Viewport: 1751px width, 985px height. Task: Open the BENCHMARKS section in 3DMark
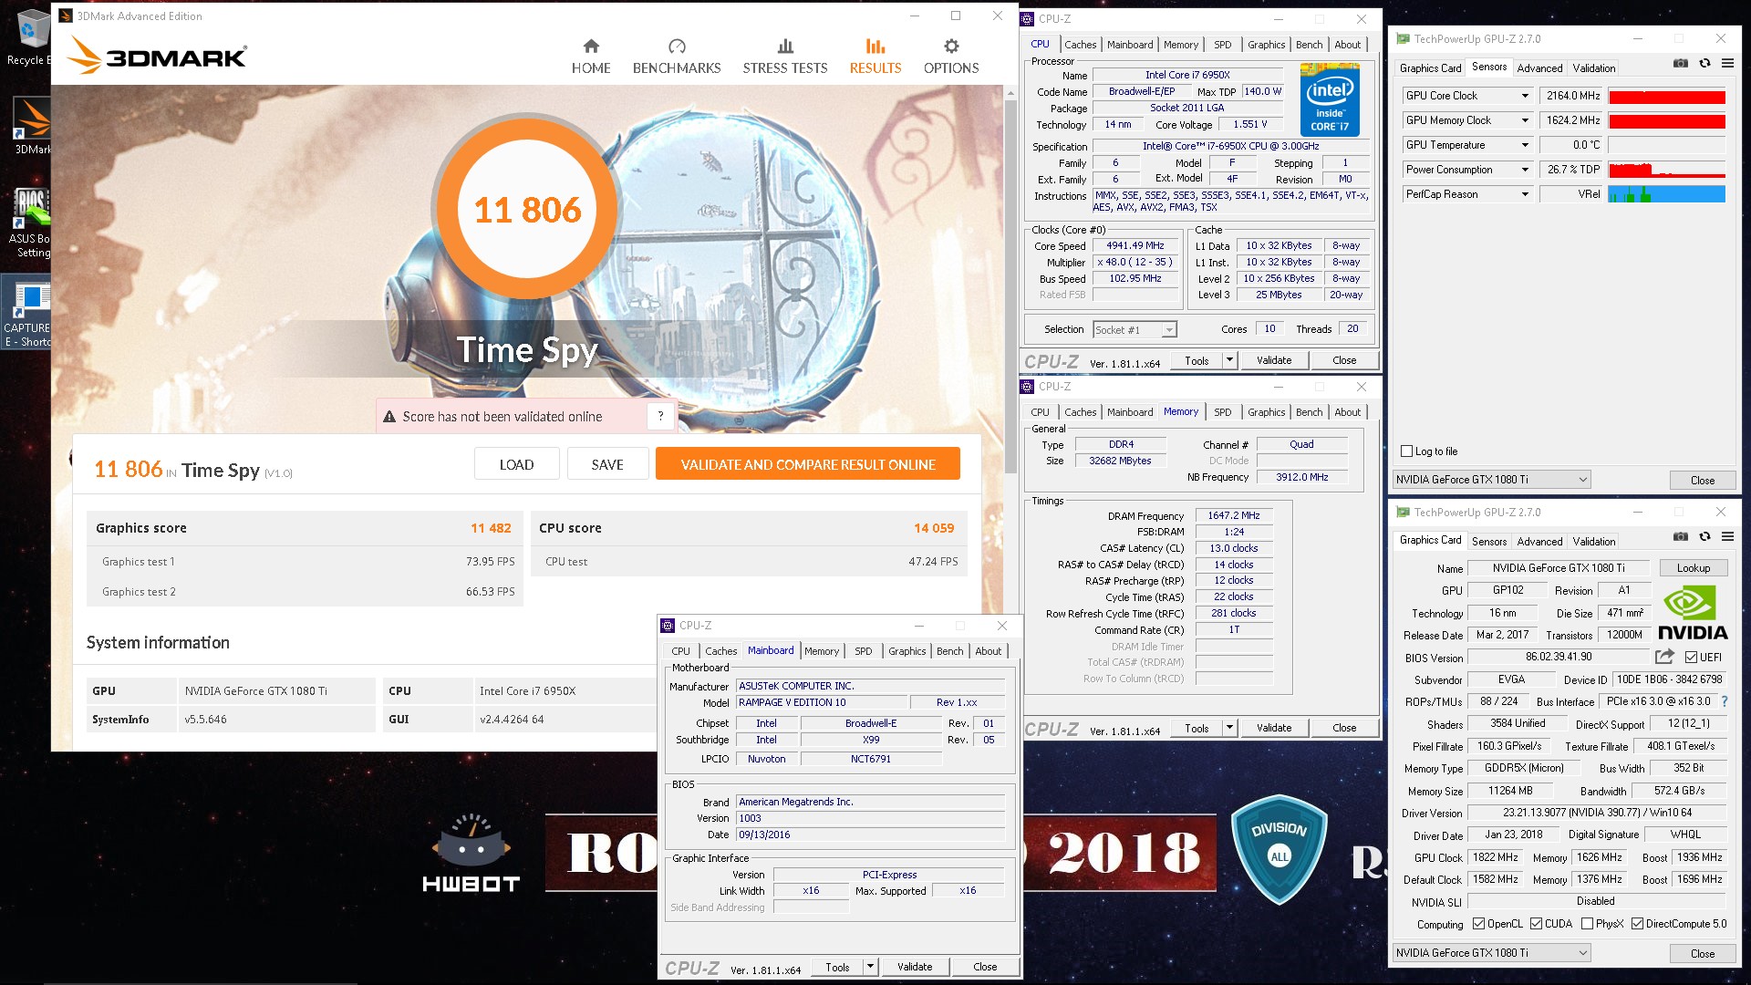[x=677, y=57]
